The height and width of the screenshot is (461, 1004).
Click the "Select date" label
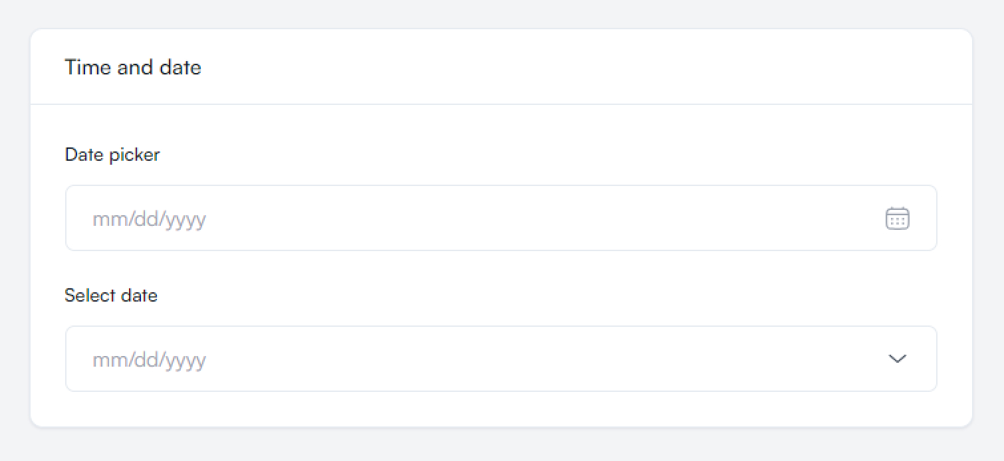click(111, 295)
